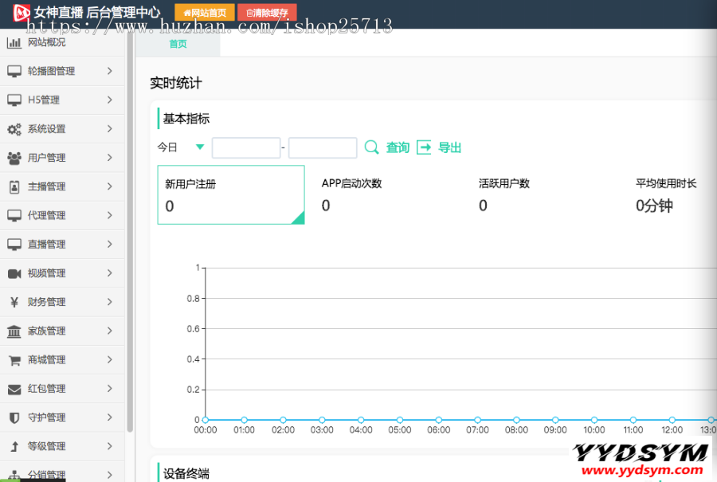
Task: Click the export arrow icon beside 导出
Action: (x=424, y=147)
